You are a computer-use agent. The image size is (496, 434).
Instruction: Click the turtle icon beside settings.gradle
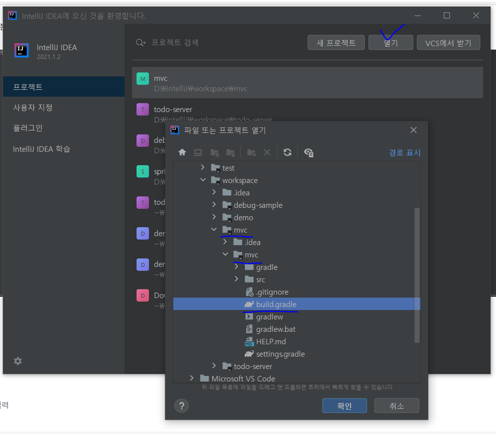pos(249,354)
